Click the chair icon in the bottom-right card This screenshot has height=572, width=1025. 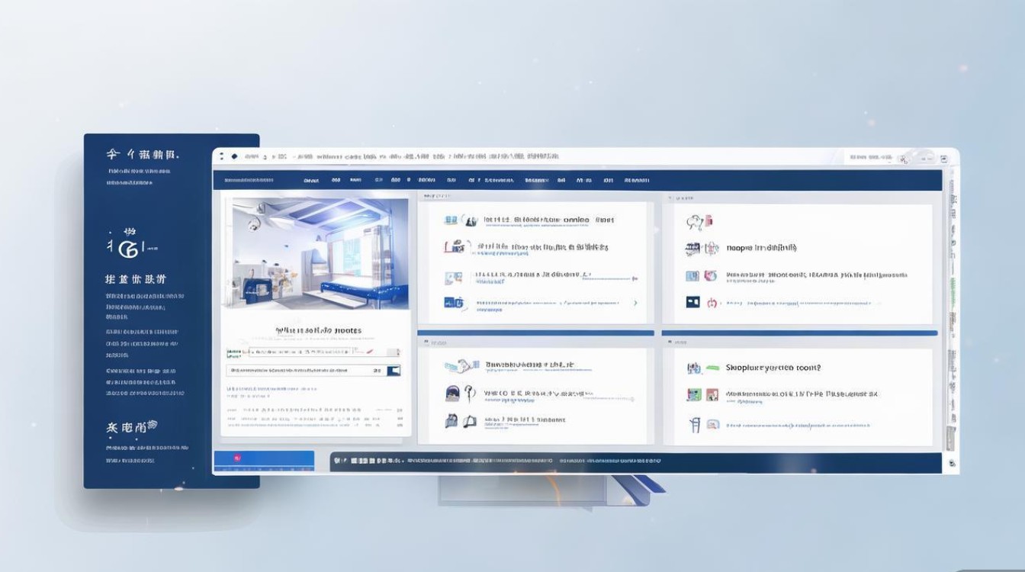coord(695,424)
